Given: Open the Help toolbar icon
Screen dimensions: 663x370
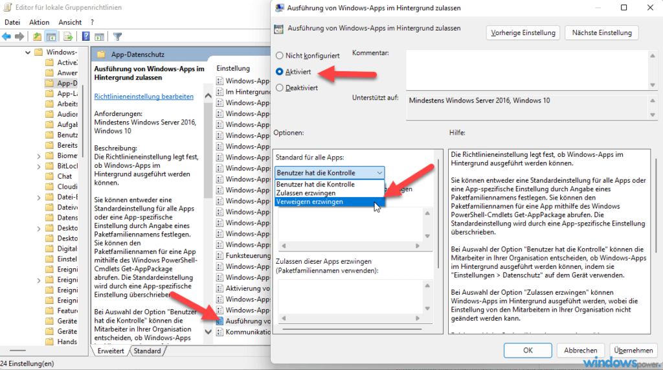Looking at the screenshot, I should click(86, 37).
